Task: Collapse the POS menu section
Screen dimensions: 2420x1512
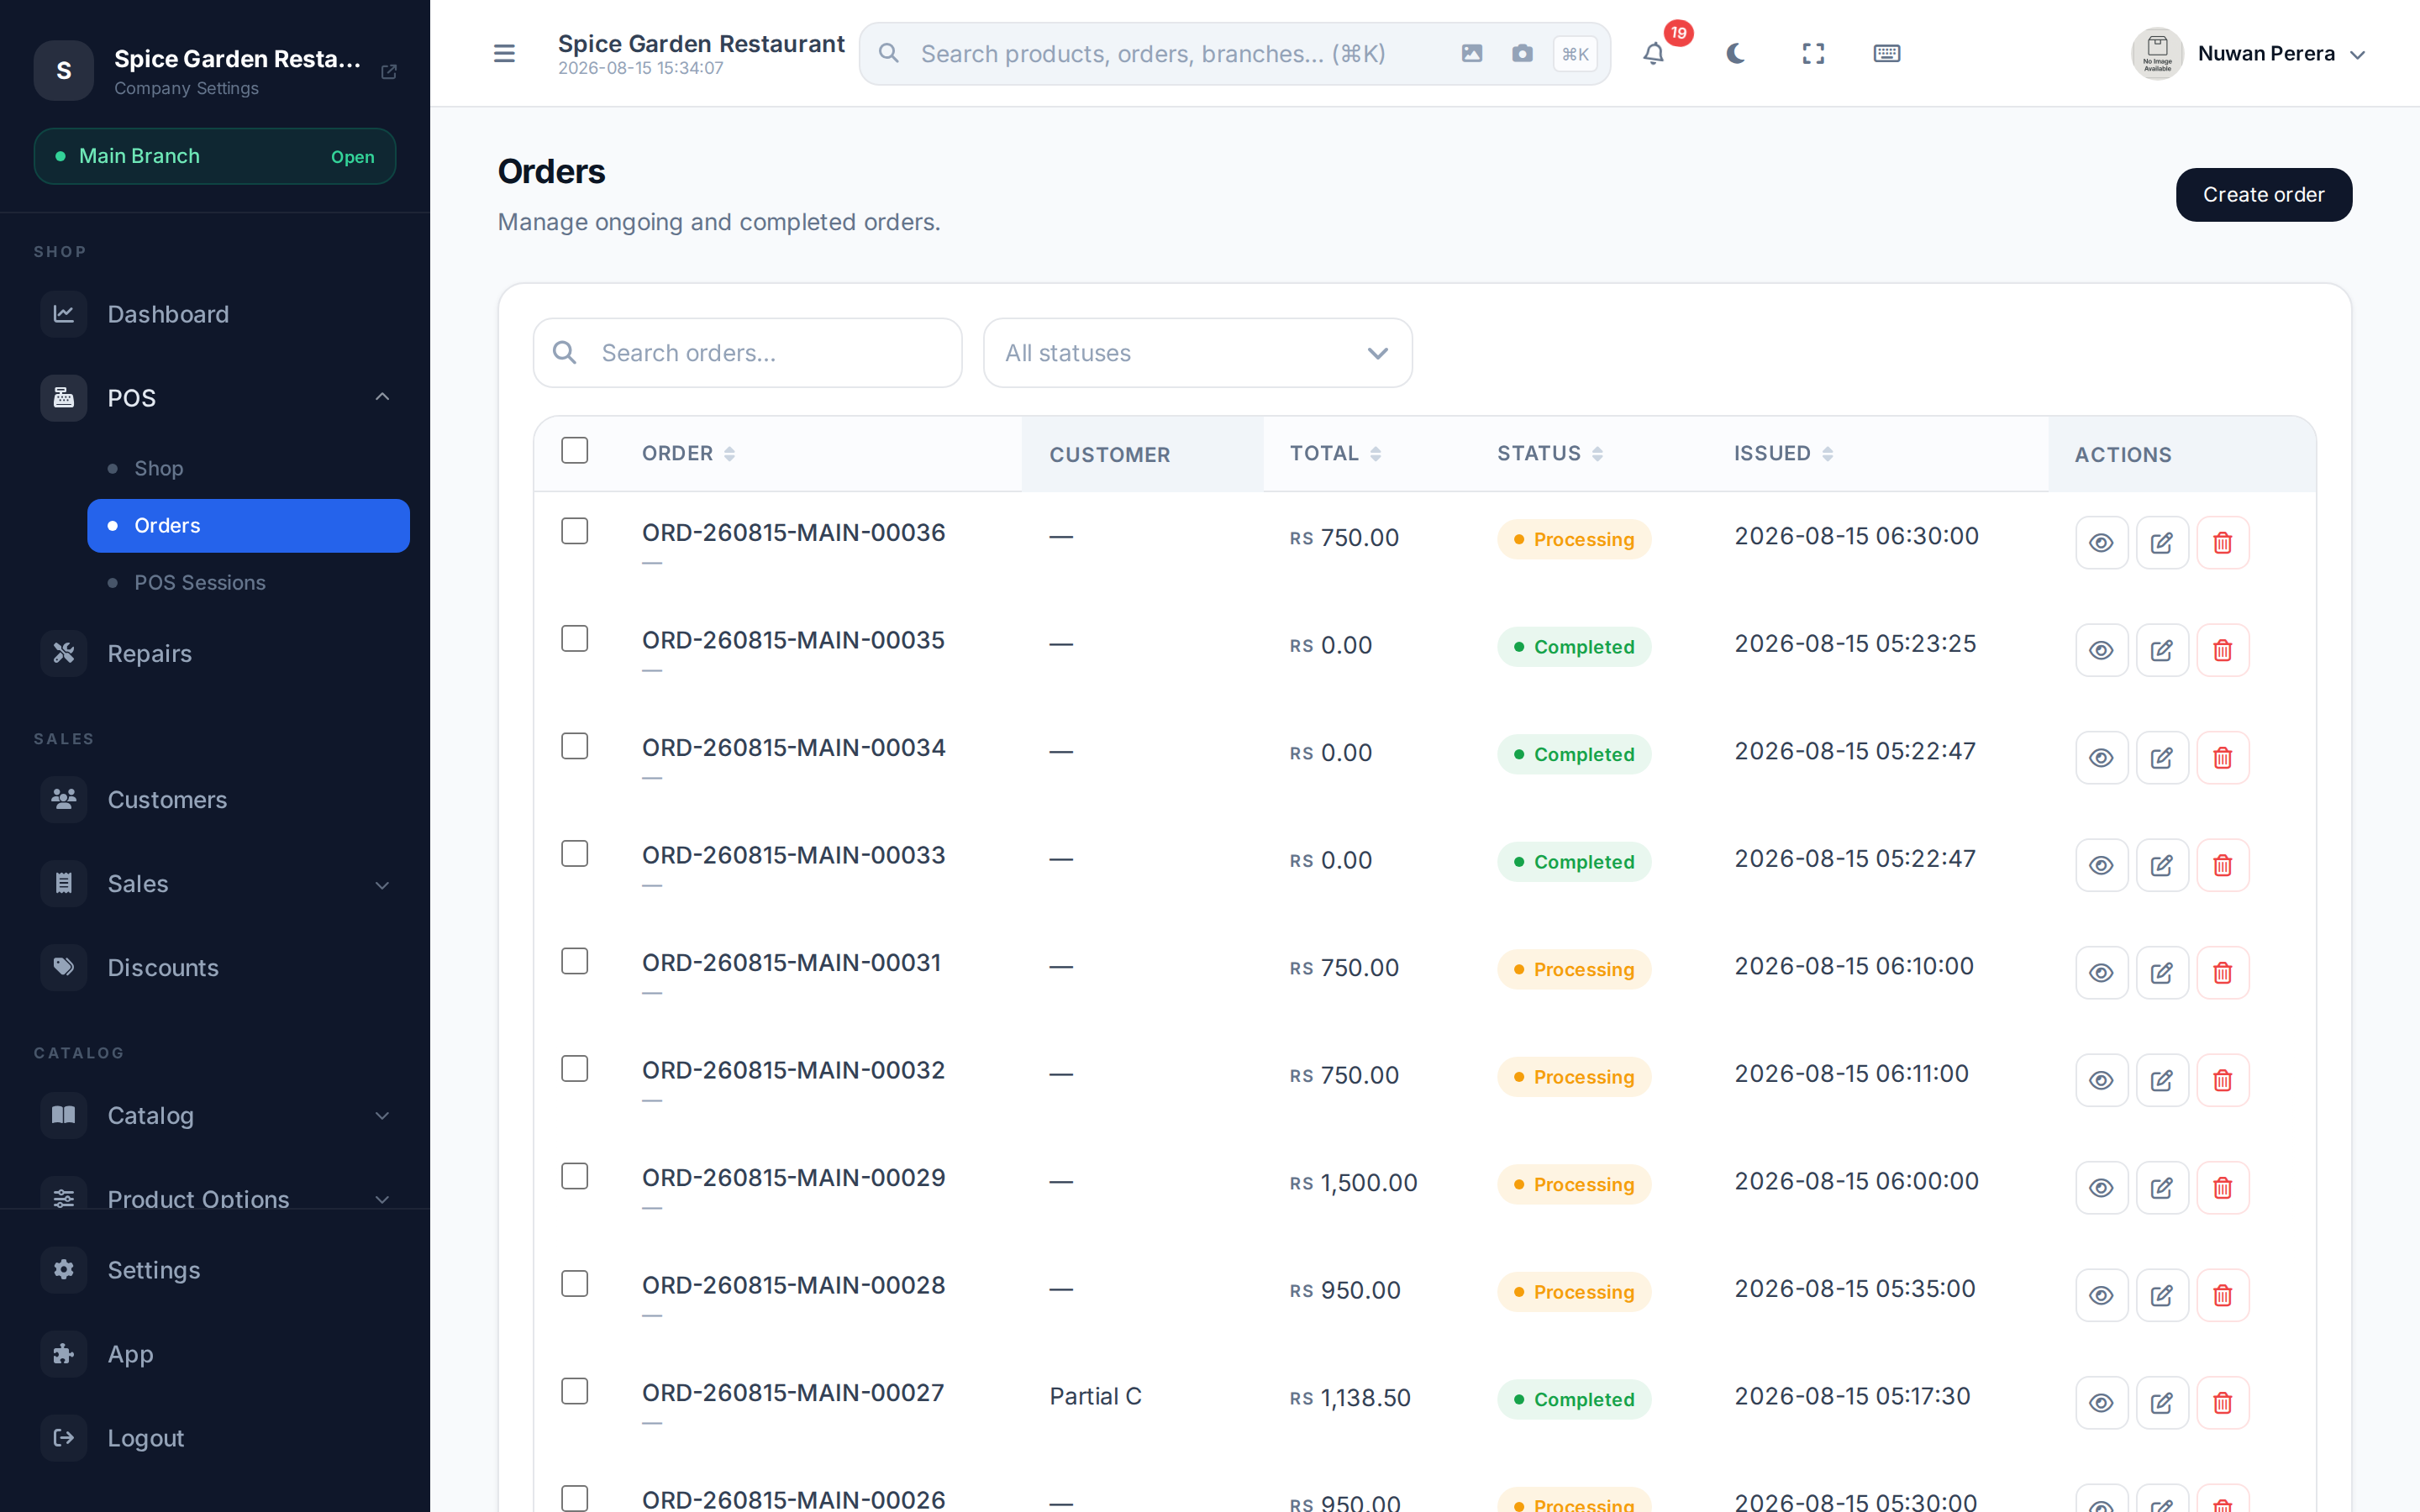Action: [x=215, y=397]
